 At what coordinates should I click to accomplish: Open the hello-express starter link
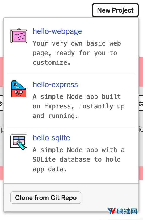coord(55,85)
